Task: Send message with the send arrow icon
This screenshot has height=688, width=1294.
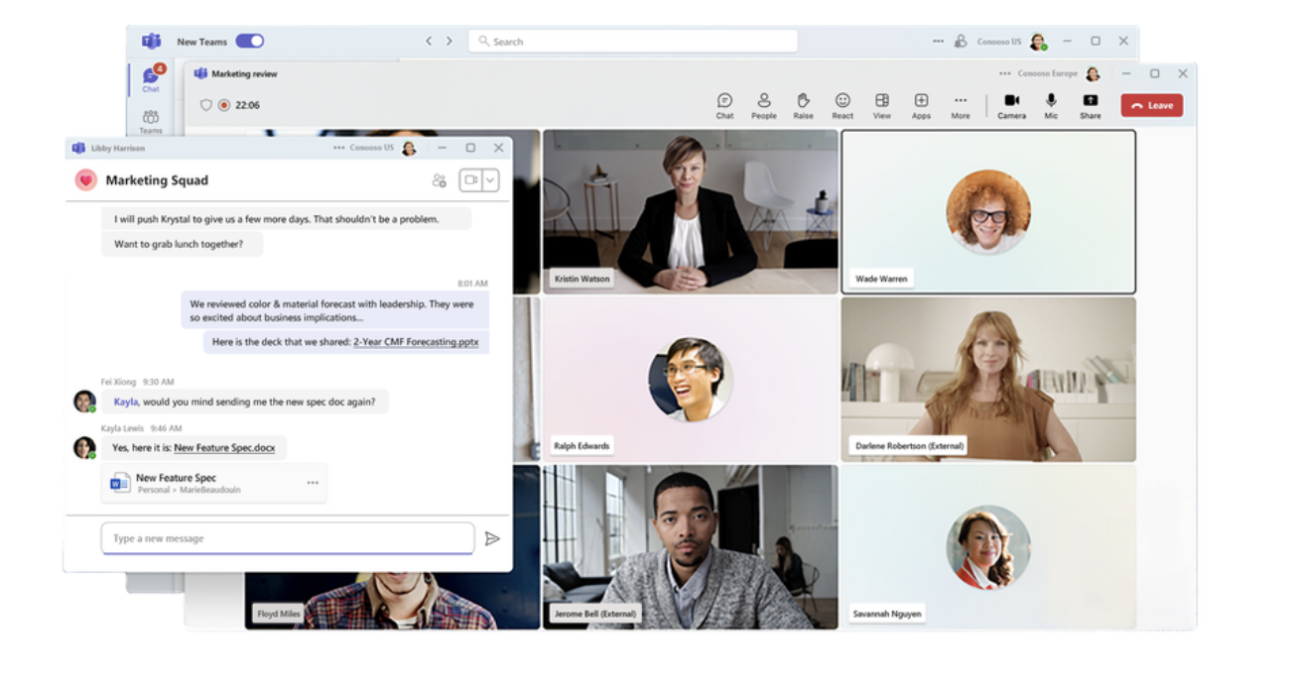Action: point(493,538)
